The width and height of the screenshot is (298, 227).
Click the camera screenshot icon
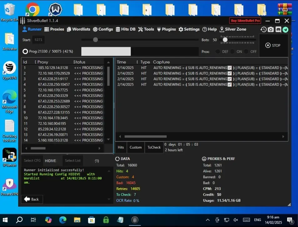pyautogui.click(x=271, y=29)
